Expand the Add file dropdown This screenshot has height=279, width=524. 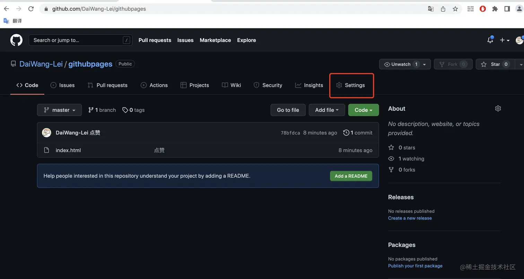coord(327,110)
